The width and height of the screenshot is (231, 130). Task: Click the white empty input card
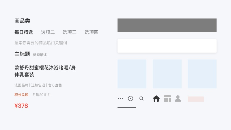point(167,46)
